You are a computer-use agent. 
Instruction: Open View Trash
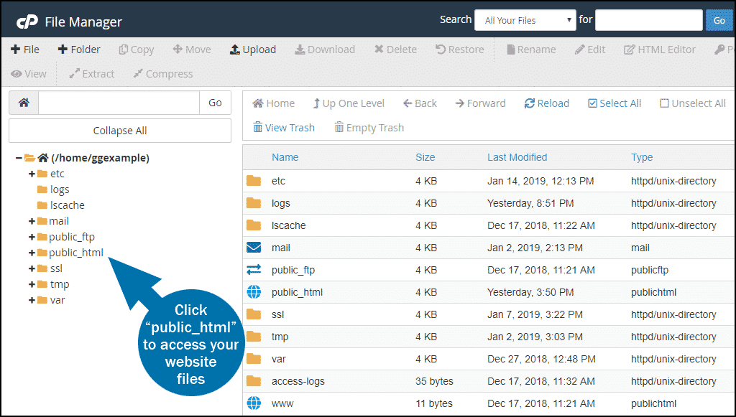[x=283, y=127]
